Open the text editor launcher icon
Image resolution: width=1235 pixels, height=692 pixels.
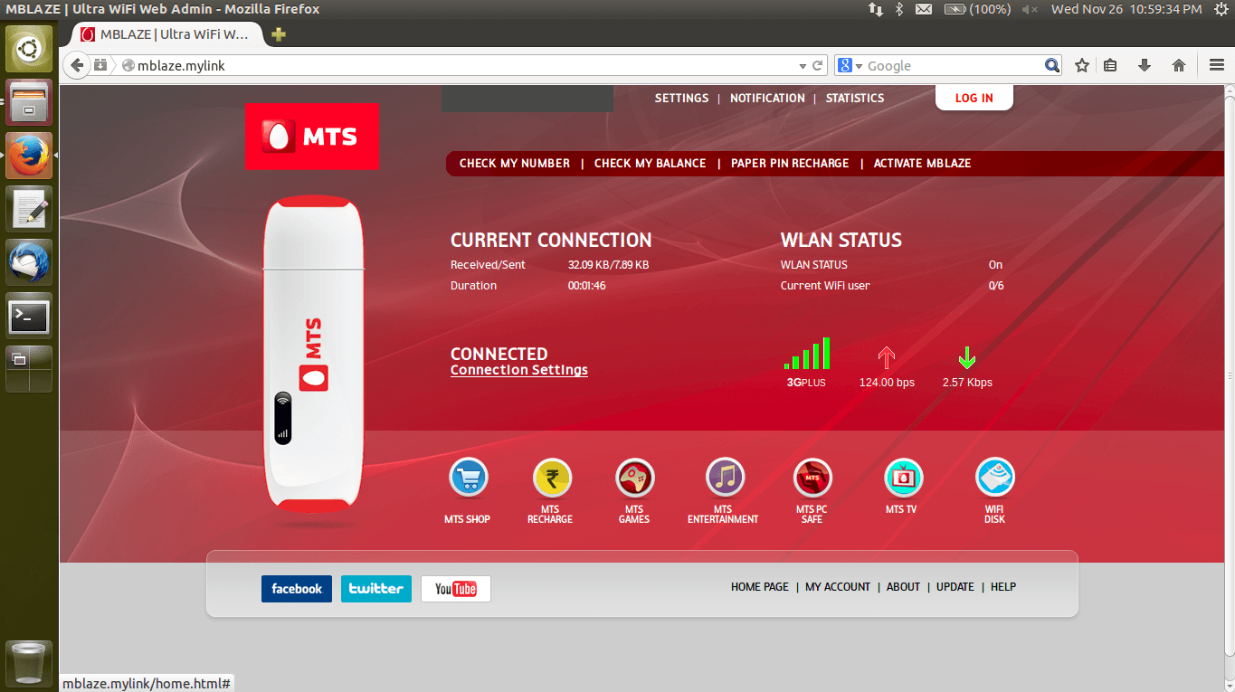click(x=30, y=209)
